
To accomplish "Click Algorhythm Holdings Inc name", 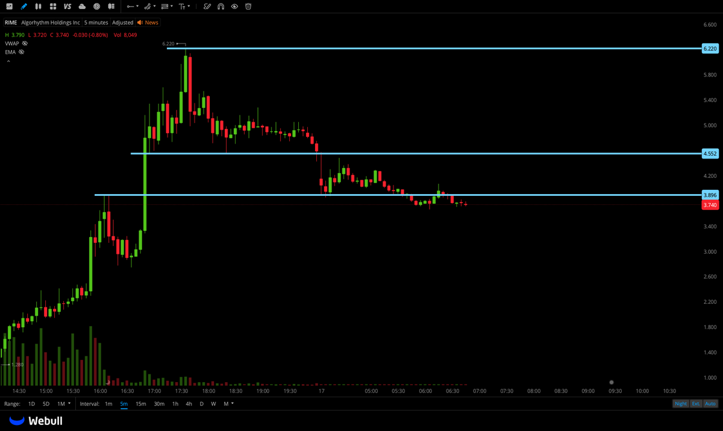I will pyautogui.click(x=51, y=22).
